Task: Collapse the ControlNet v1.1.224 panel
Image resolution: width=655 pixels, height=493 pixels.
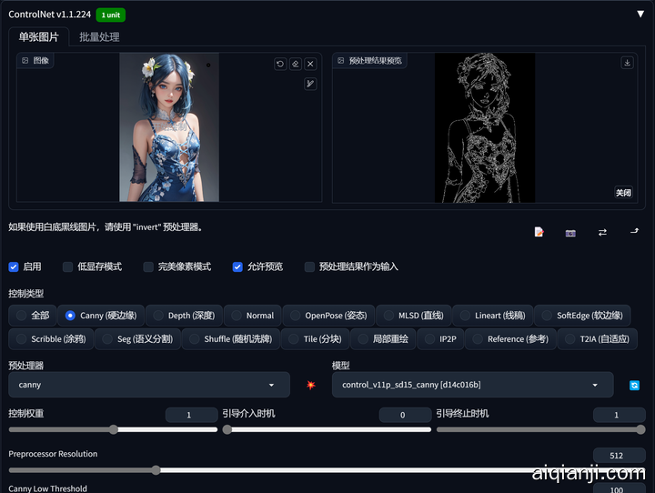Action: coord(640,15)
